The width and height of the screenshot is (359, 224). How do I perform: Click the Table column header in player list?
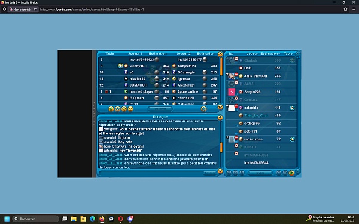pyautogui.click(x=288, y=54)
